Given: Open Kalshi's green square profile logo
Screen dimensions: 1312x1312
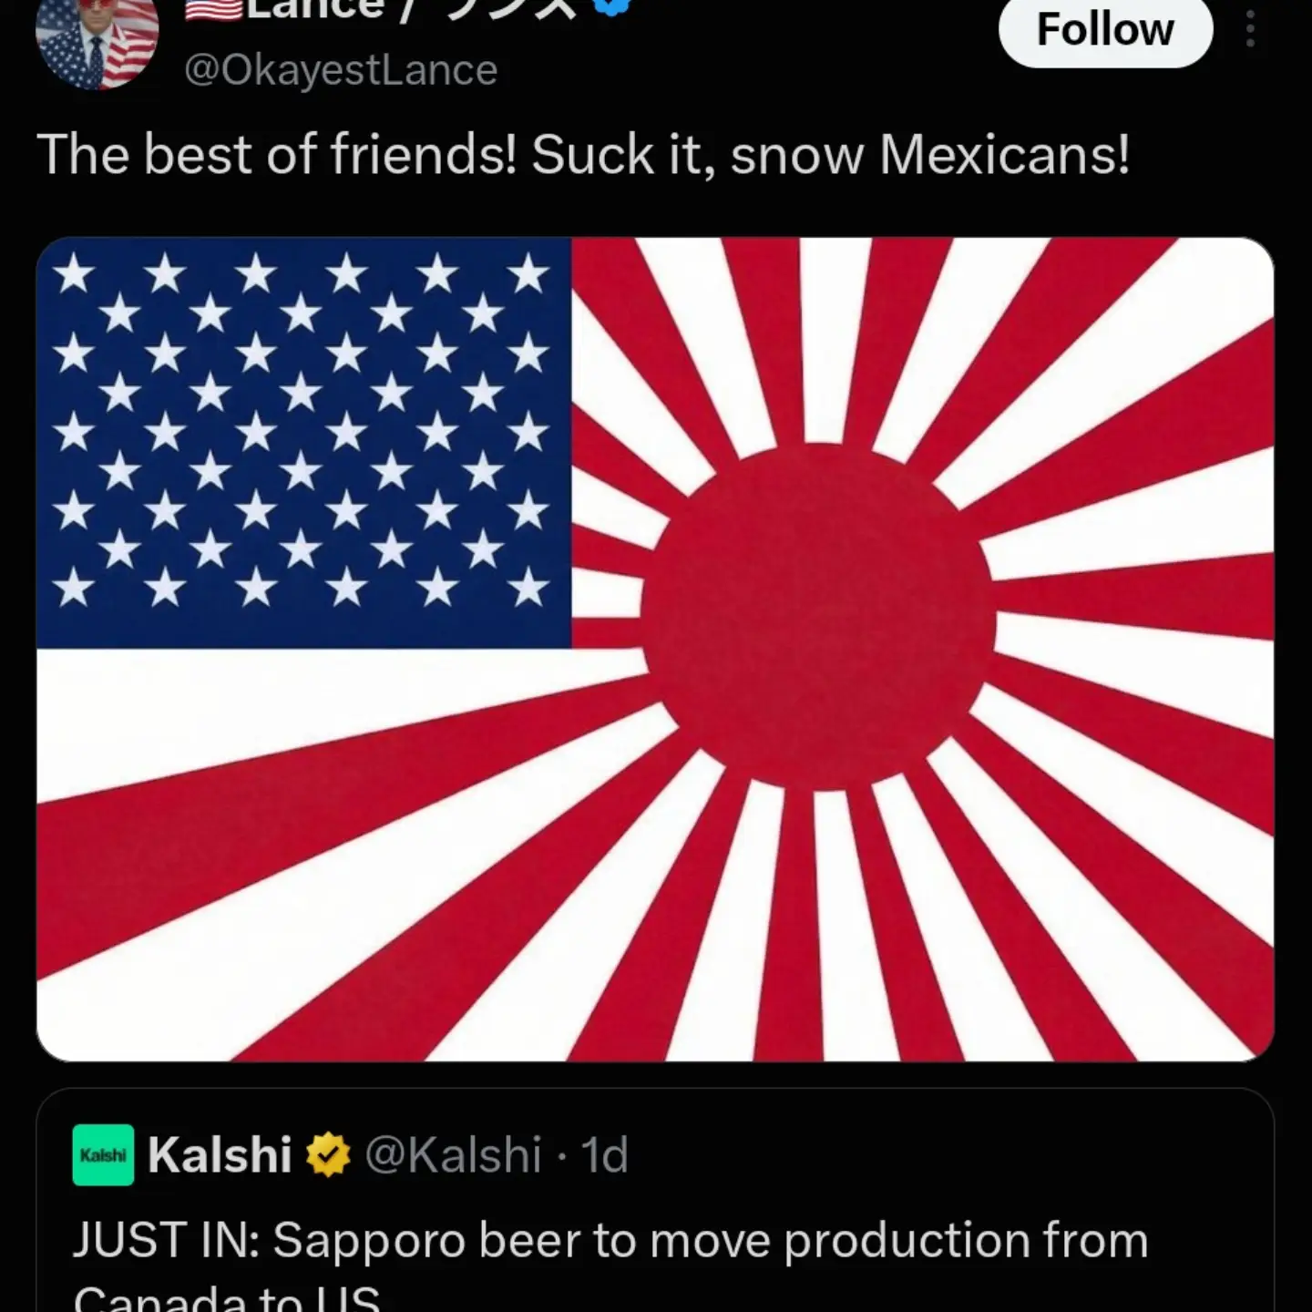Looking at the screenshot, I should pyautogui.click(x=103, y=1155).
